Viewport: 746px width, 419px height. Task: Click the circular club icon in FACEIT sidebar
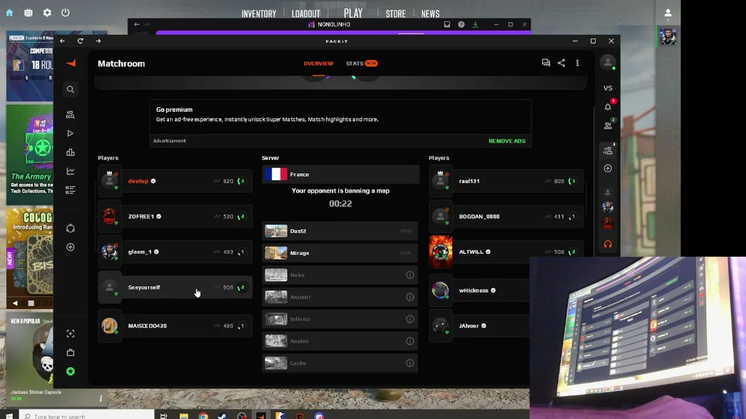[x=71, y=228]
